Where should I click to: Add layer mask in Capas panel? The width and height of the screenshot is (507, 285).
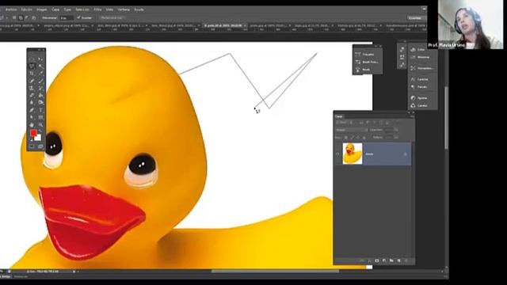[x=377, y=260]
